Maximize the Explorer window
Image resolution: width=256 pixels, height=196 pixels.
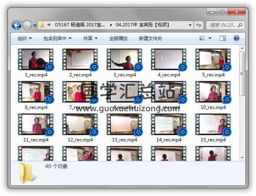point(222,12)
